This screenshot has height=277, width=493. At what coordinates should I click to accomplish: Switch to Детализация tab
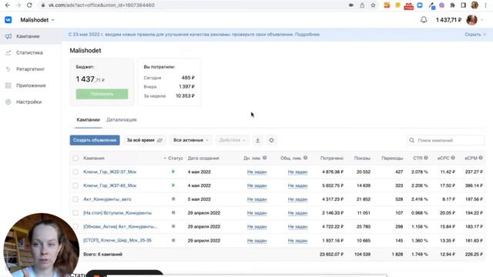point(122,120)
